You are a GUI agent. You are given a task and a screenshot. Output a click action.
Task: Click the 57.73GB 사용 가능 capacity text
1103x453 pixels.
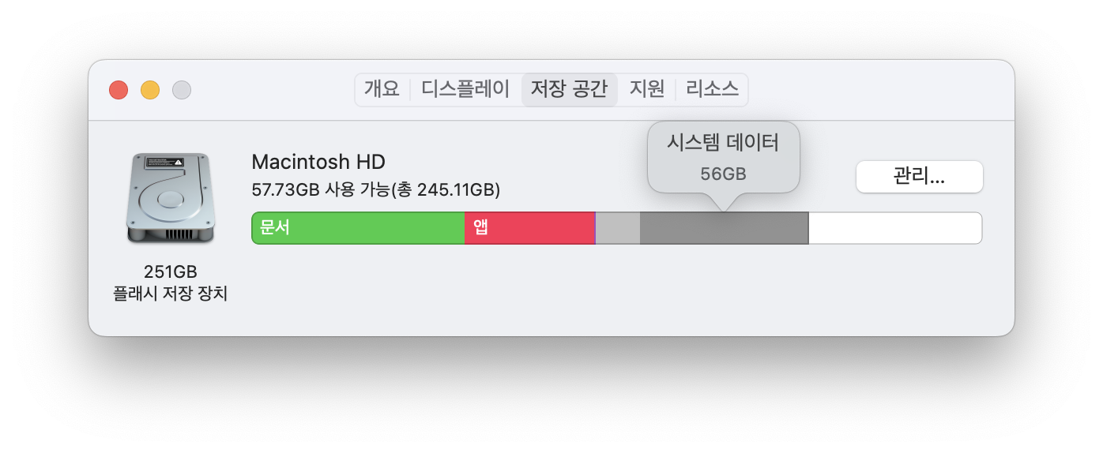coord(376,190)
